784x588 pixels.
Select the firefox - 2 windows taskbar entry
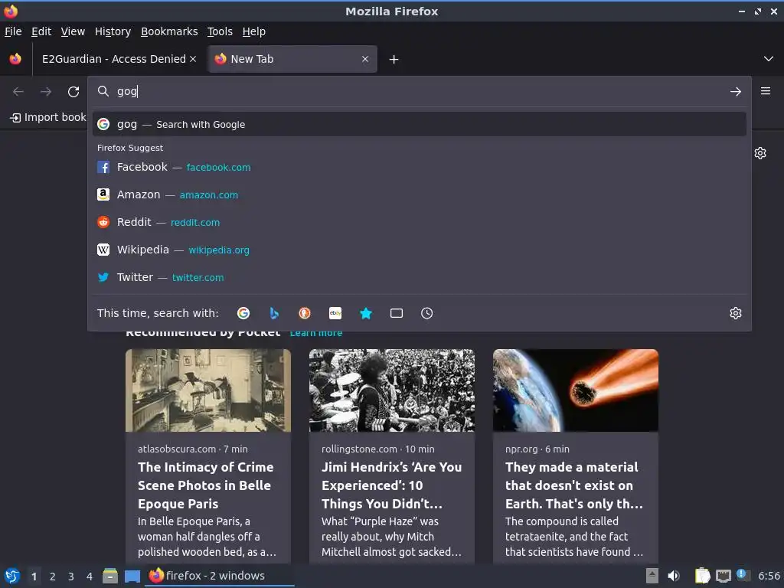tap(220, 576)
